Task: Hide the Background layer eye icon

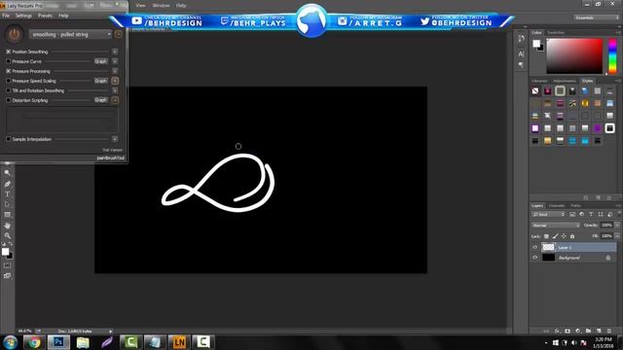Action: (534, 258)
